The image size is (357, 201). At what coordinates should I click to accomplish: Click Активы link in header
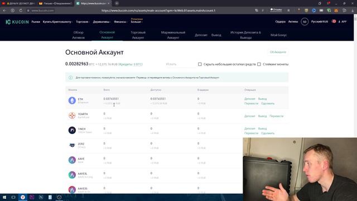coord(293,22)
